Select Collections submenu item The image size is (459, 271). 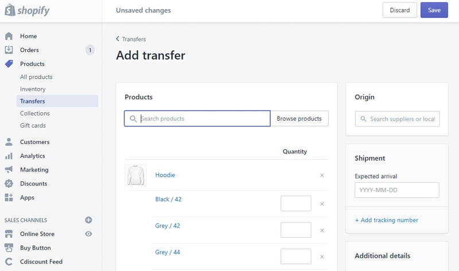[35, 113]
